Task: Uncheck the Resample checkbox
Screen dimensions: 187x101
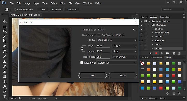Action: coord(82,63)
